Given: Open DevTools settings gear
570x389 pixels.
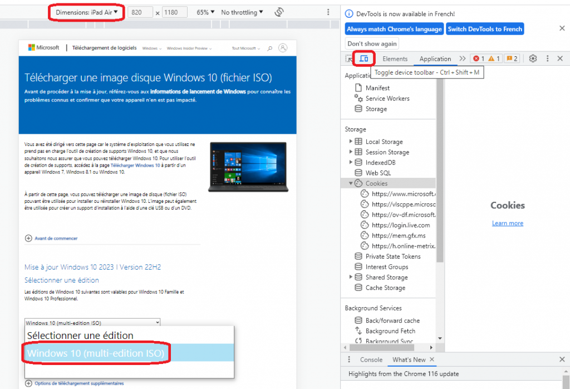Looking at the screenshot, I should coord(533,59).
